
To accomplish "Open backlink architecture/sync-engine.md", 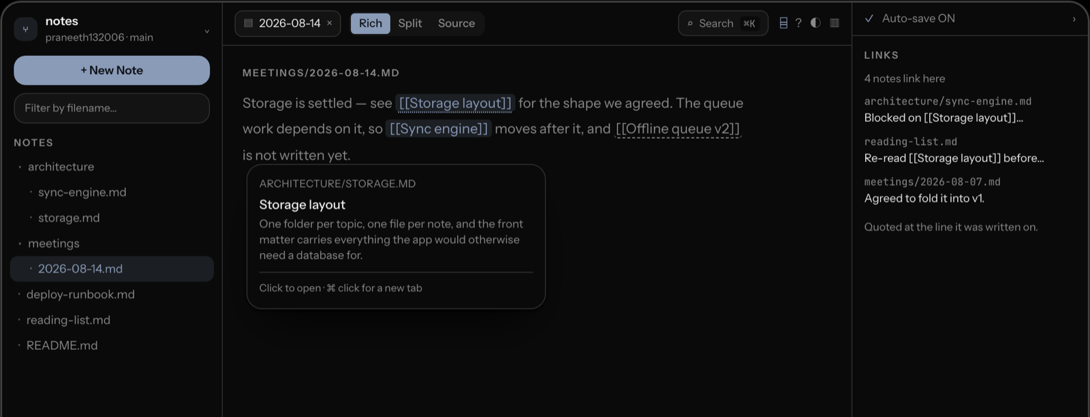I will tap(948, 101).
